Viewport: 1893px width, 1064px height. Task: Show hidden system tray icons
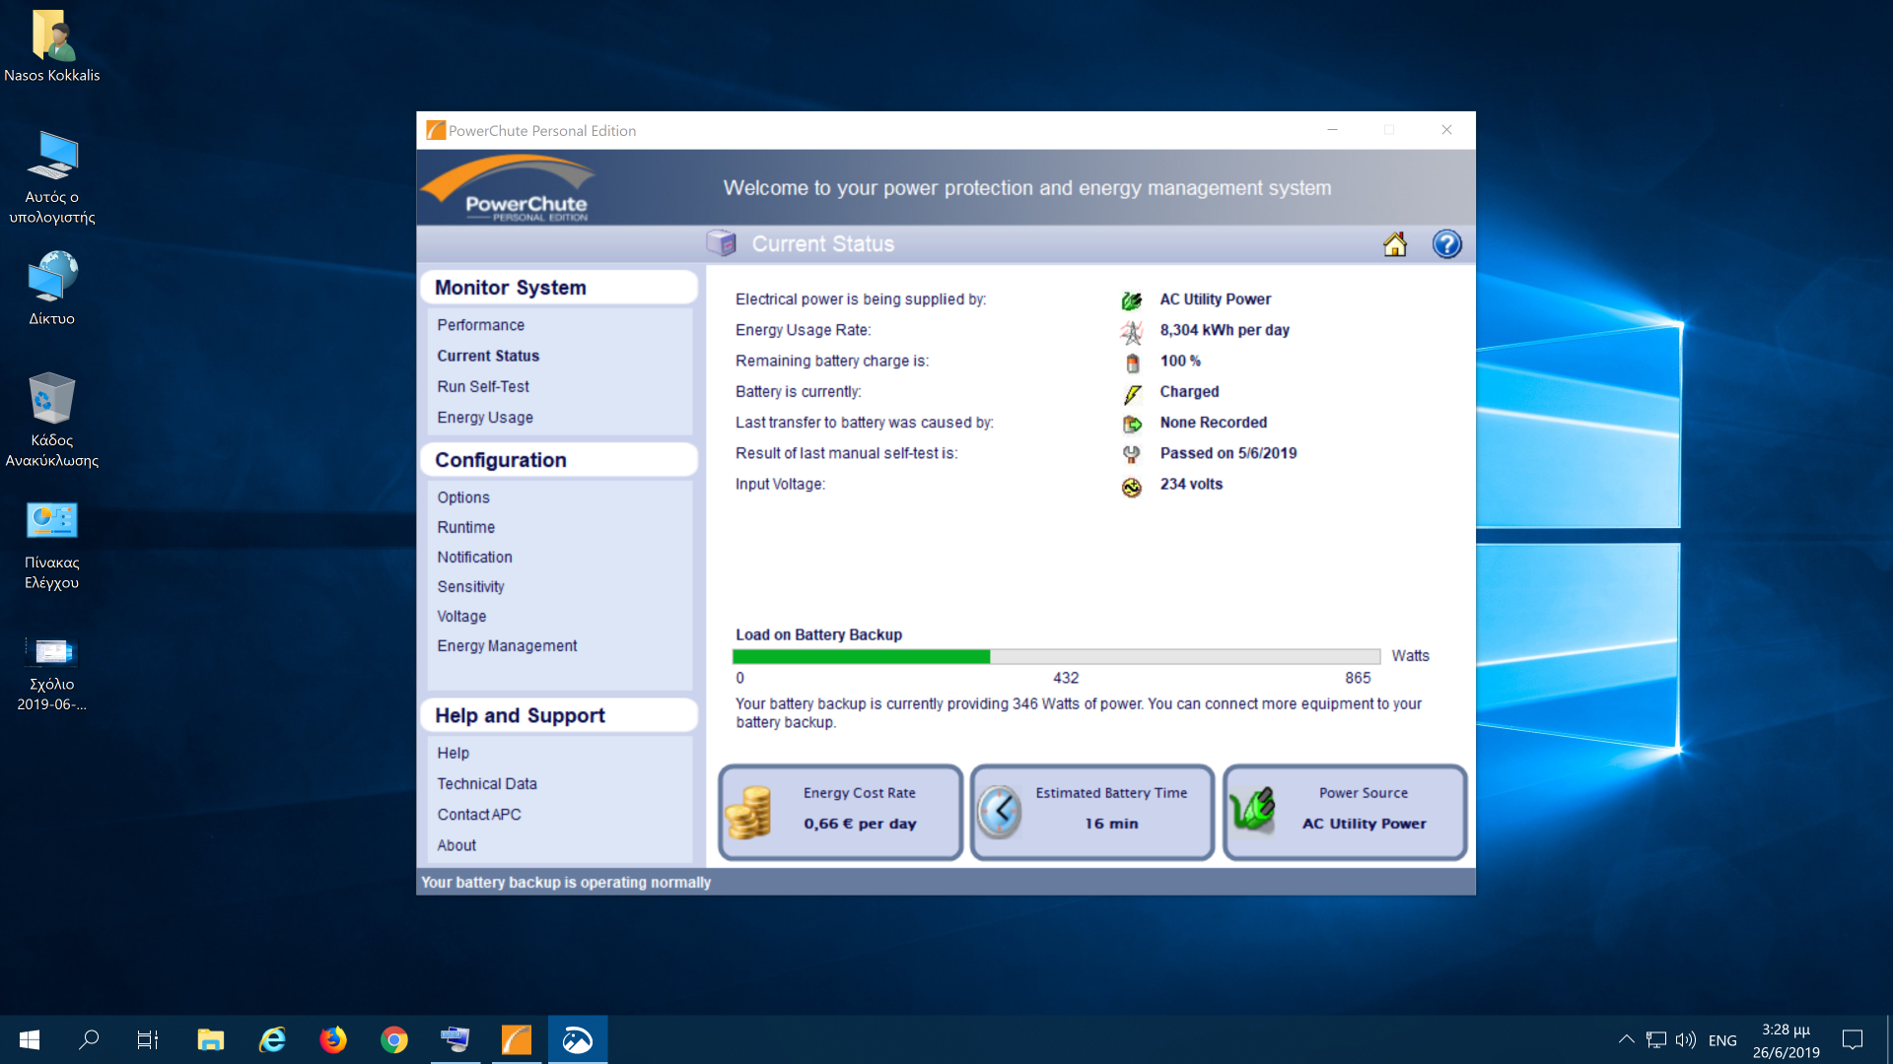1626,1039
